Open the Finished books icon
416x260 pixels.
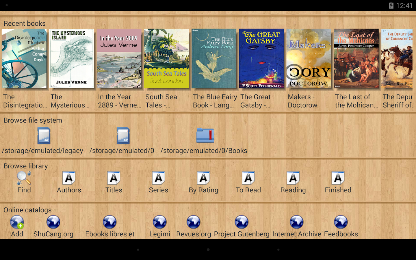click(x=338, y=178)
